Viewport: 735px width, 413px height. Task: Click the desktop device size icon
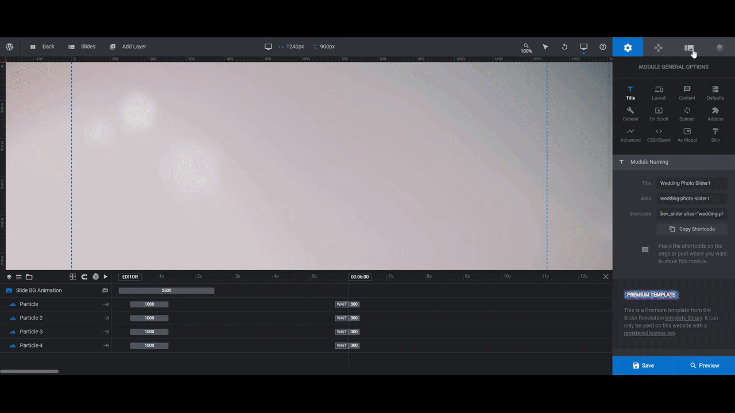pos(268,46)
